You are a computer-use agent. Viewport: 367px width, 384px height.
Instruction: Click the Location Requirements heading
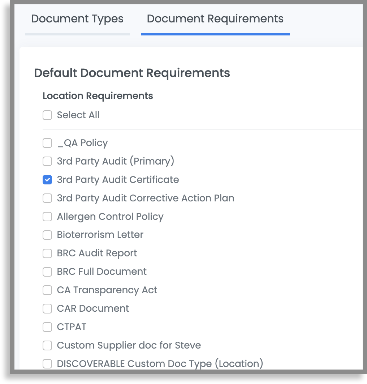point(98,96)
